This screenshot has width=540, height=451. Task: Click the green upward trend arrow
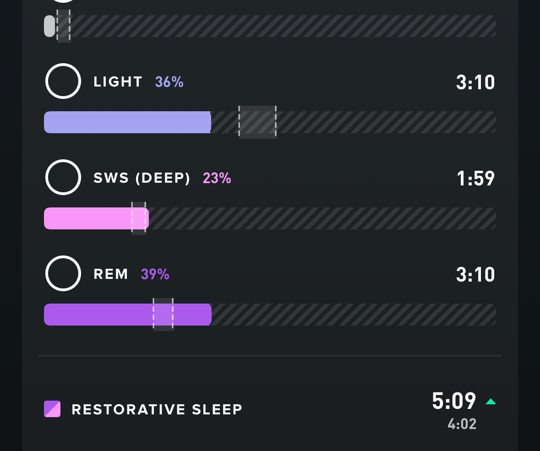click(491, 402)
